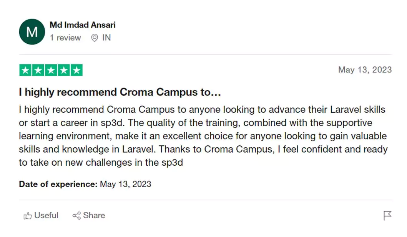Click the Share network icon
Image resolution: width=407 pixels, height=237 pixels.
pos(76,216)
